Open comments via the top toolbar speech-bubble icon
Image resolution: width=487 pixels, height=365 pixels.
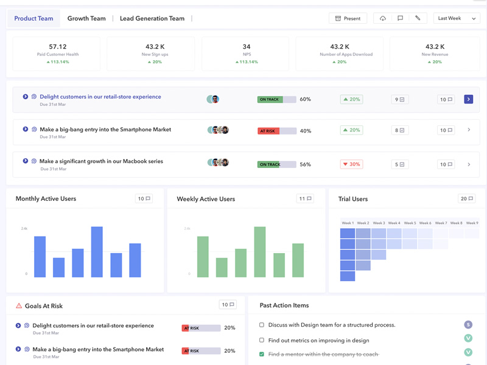click(400, 18)
